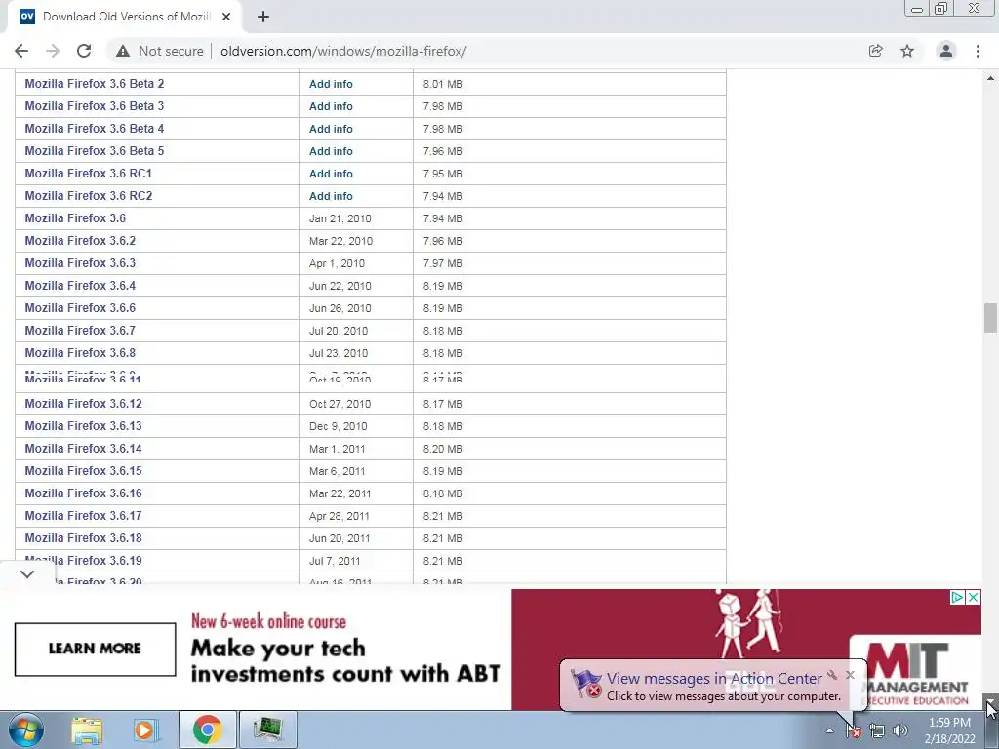Open Mozilla Firefox 3.6.18 link
Image resolution: width=999 pixels, height=749 pixels.
point(84,538)
